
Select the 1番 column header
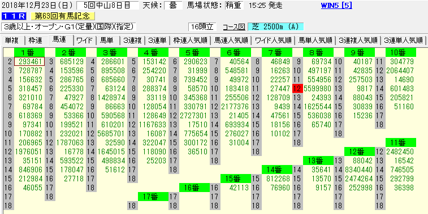[29, 52]
